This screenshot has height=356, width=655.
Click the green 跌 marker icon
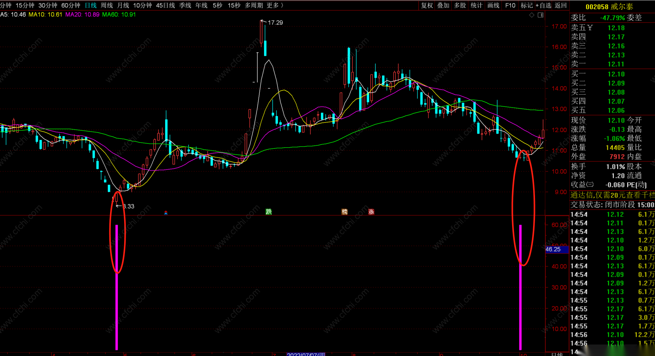point(269,212)
